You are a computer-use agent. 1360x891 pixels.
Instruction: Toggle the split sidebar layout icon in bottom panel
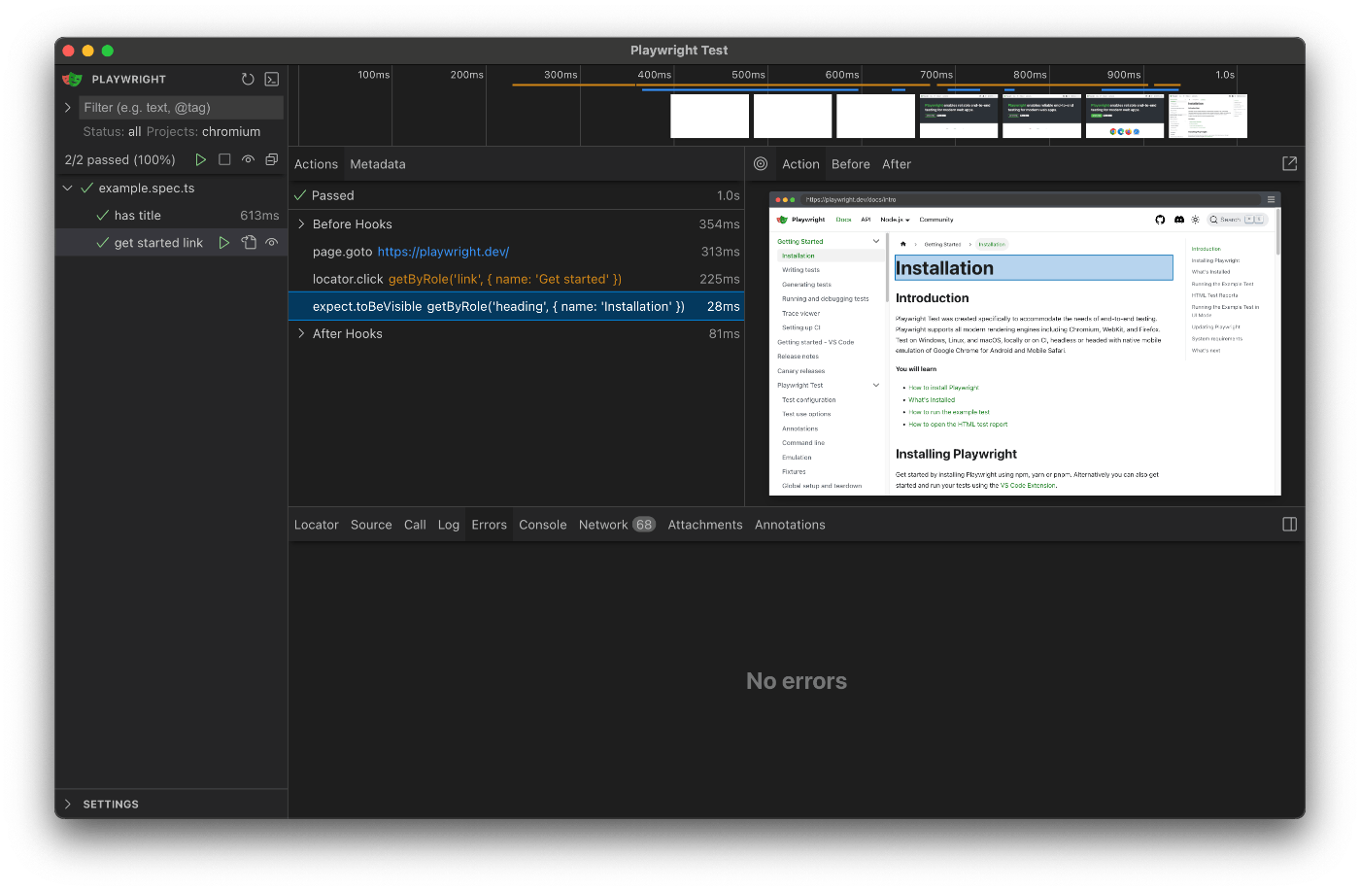tap(1289, 525)
